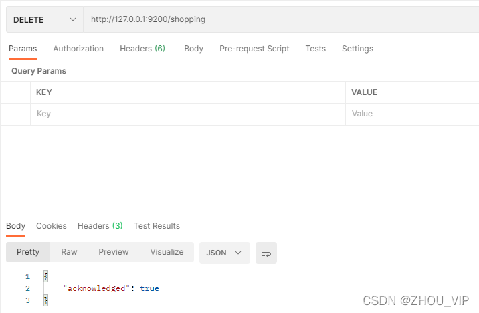Open the Test Results tab
The image size is (479, 313).
pyautogui.click(x=157, y=226)
